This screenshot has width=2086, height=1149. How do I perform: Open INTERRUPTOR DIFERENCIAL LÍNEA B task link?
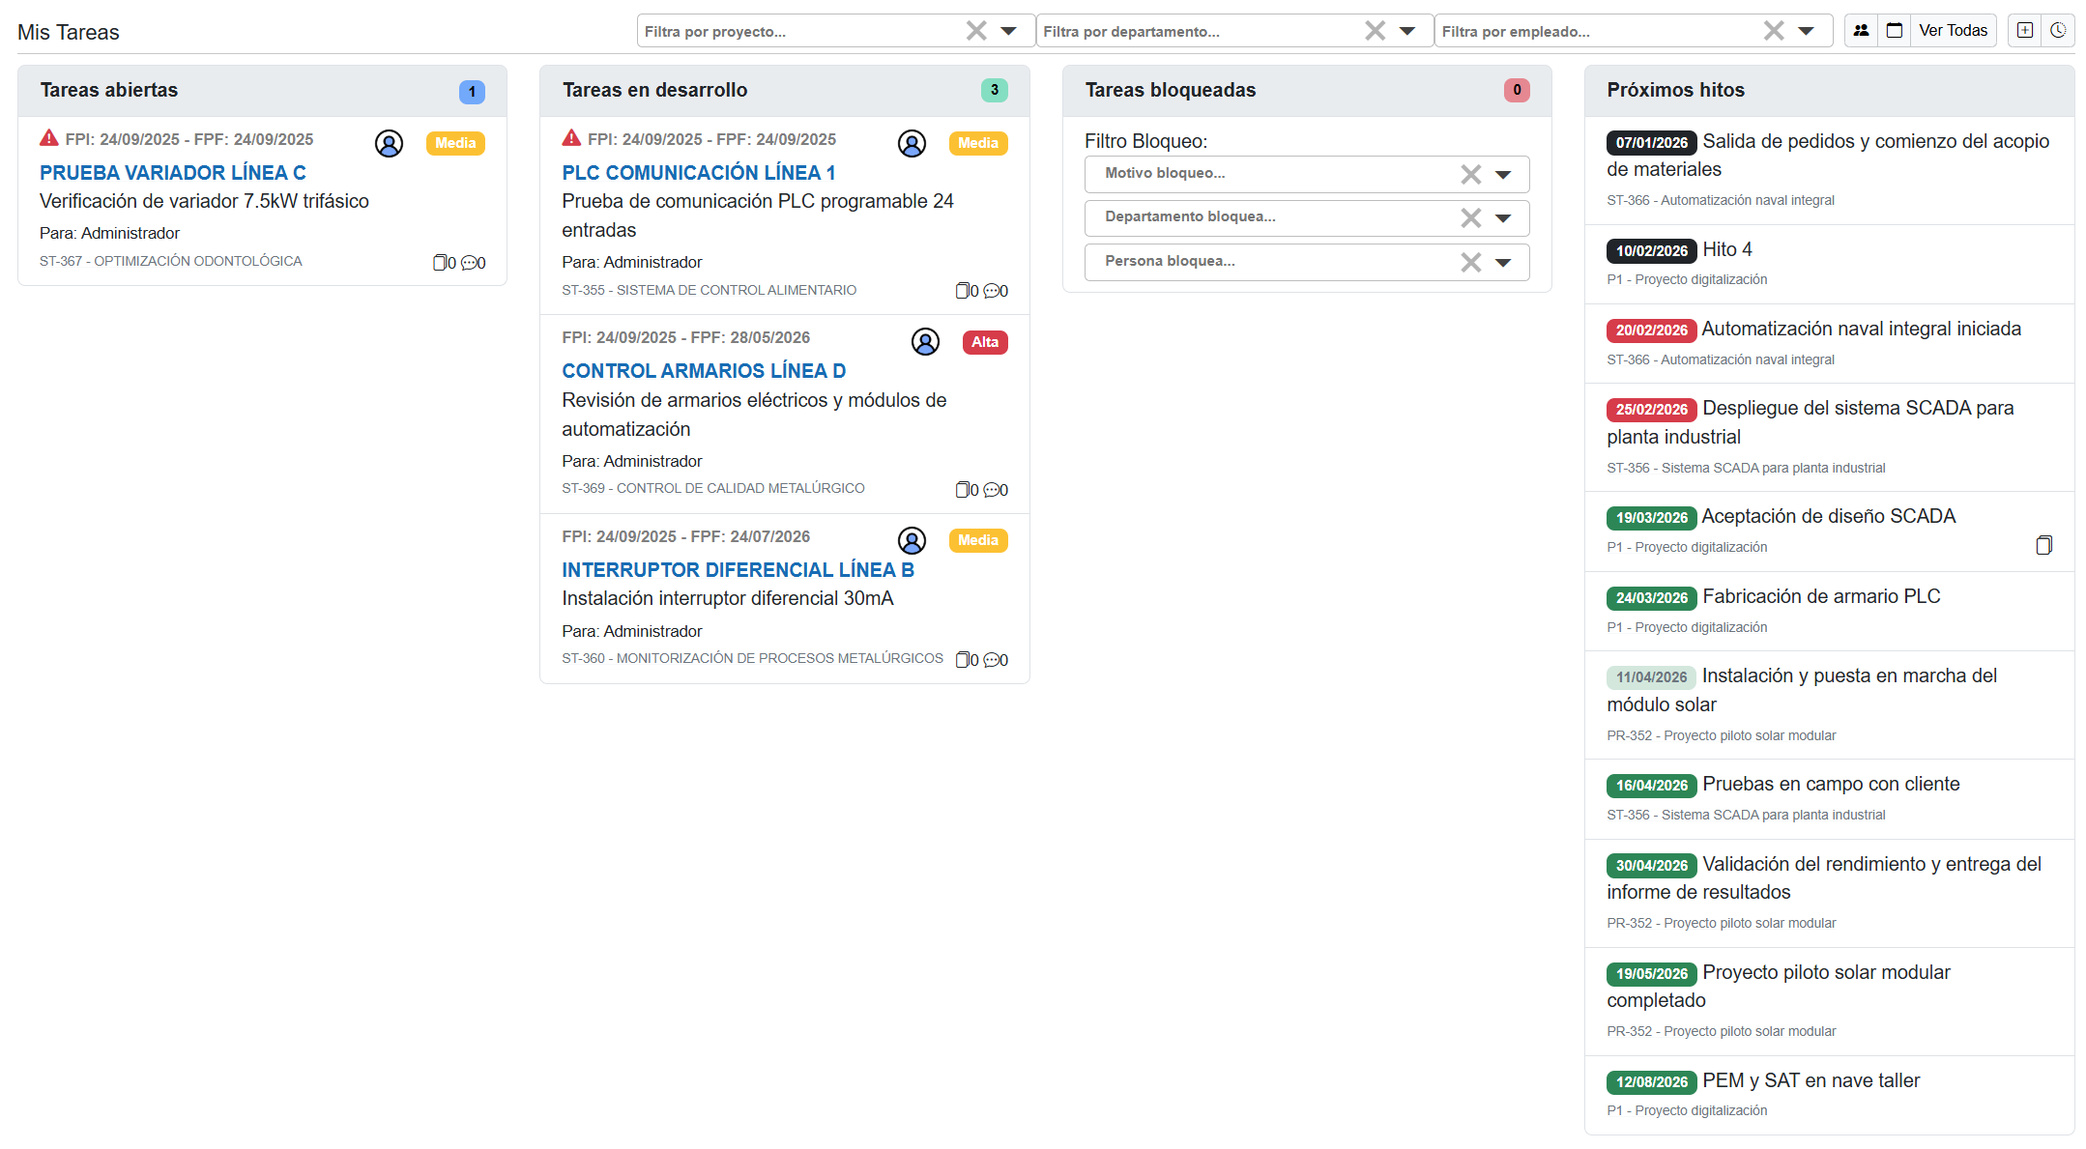coord(738,570)
